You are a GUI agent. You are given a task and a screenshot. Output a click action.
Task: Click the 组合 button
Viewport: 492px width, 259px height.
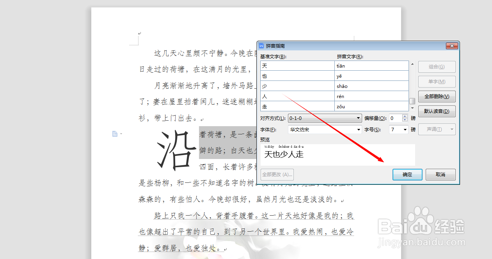pyautogui.click(x=437, y=66)
